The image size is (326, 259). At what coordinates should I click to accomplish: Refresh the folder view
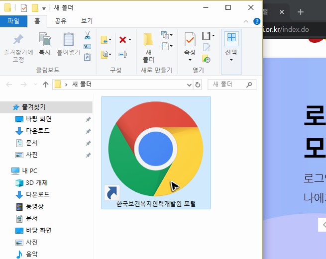(x=198, y=85)
